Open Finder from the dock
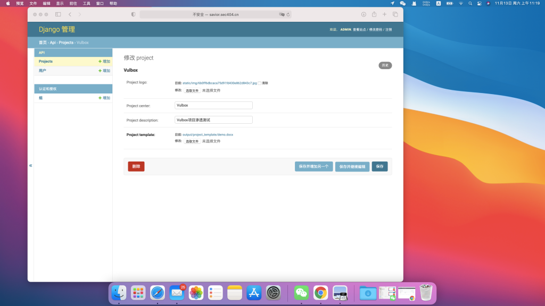Viewport: 545px width, 306px height. [119, 293]
